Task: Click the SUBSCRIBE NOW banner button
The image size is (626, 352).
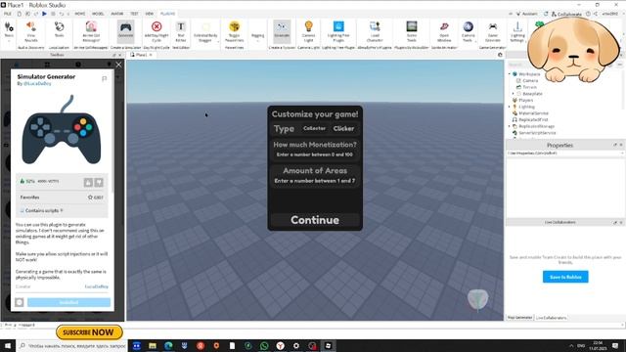Action: (x=89, y=332)
